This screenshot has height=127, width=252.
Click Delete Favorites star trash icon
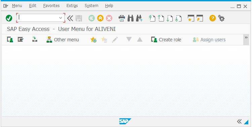104,40
